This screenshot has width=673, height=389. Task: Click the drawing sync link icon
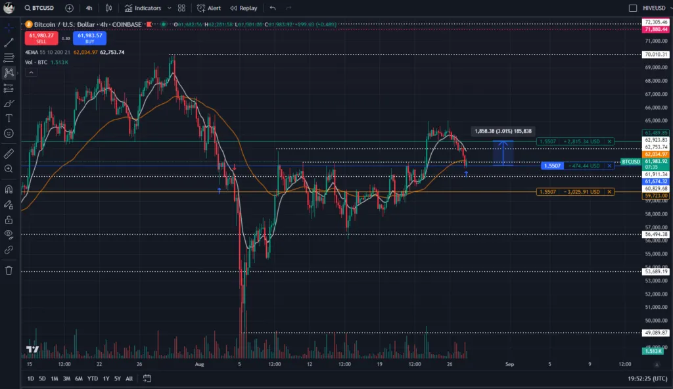pyautogui.click(x=9, y=250)
